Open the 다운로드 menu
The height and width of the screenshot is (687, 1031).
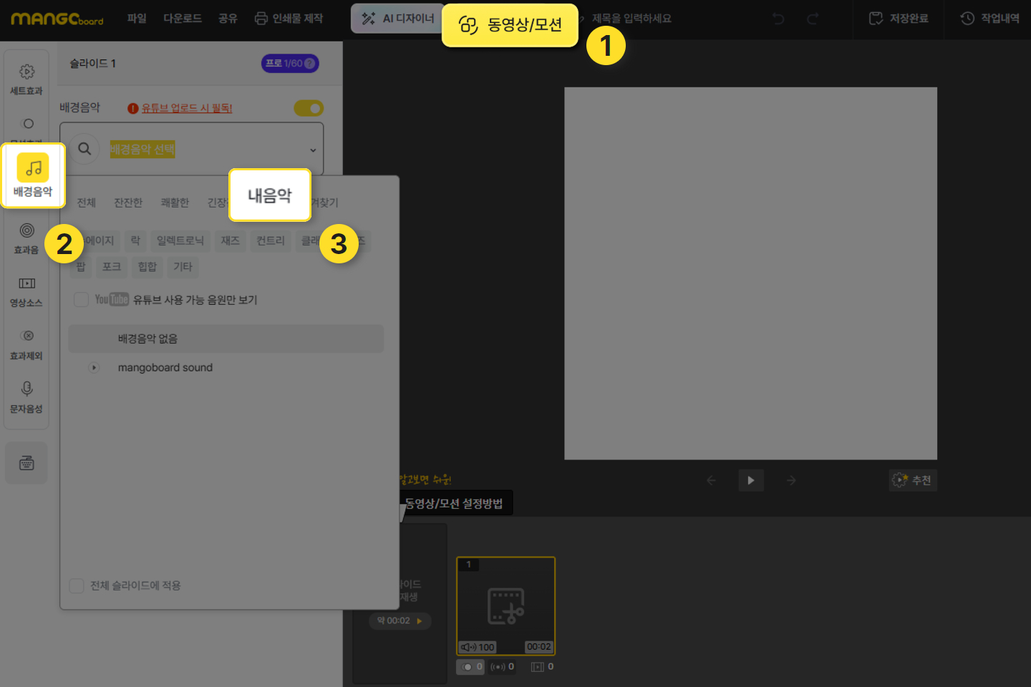click(x=183, y=19)
